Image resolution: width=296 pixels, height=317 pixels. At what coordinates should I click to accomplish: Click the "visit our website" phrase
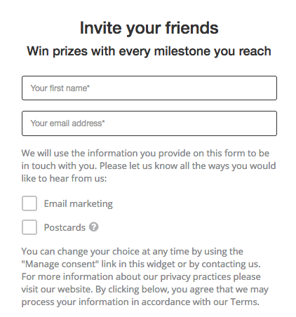click(x=55, y=290)
